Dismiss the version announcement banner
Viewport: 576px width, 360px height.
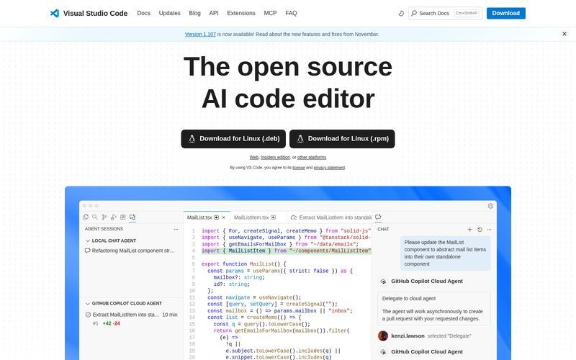[564, 34]
